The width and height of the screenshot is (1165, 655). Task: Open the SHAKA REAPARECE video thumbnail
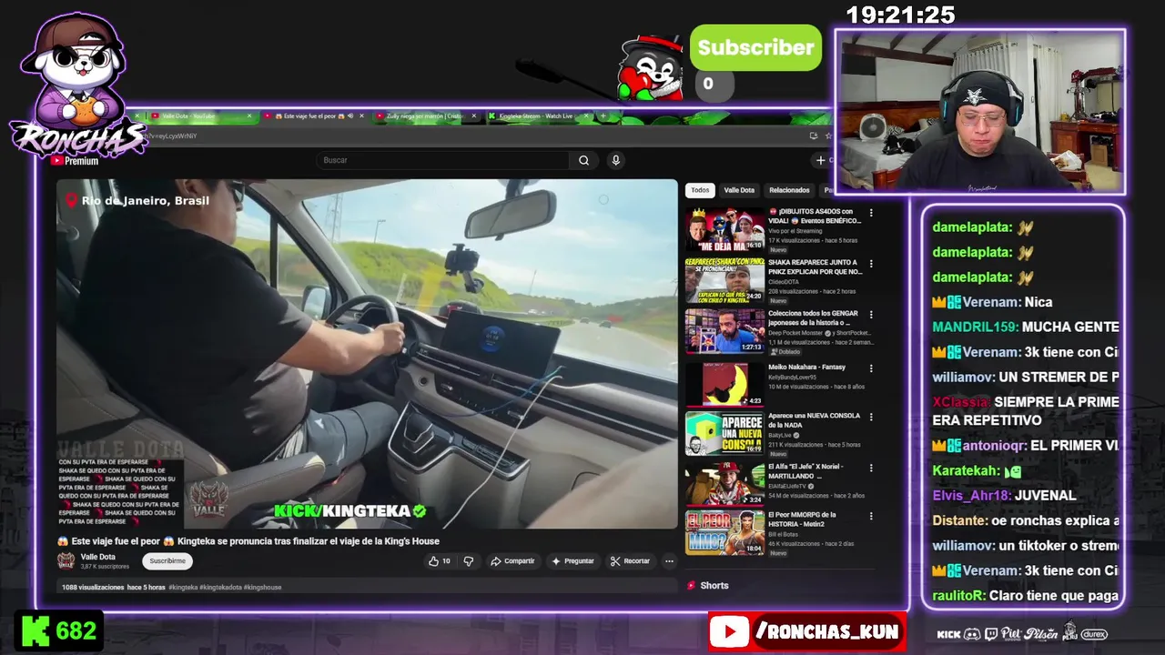(724, 280)
